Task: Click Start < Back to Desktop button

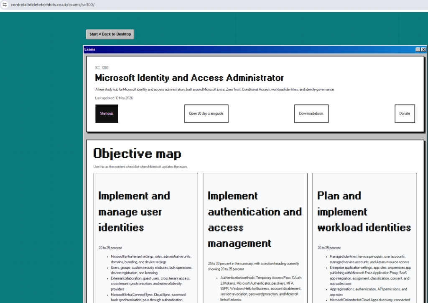Action: 110,34
